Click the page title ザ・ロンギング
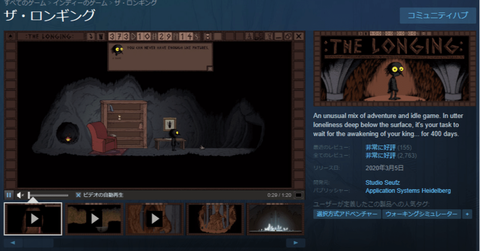The width and height of the screenshot is (480, 251). (49, 16)
